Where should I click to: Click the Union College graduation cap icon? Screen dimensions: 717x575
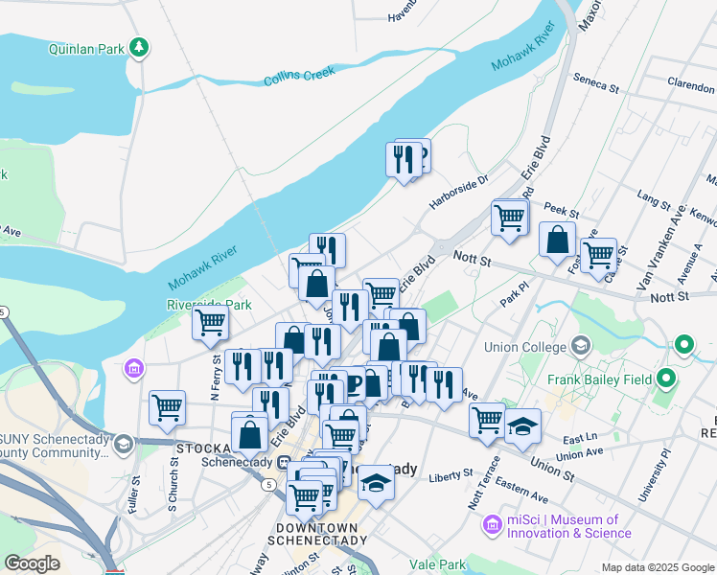click(x=581, y=346)
